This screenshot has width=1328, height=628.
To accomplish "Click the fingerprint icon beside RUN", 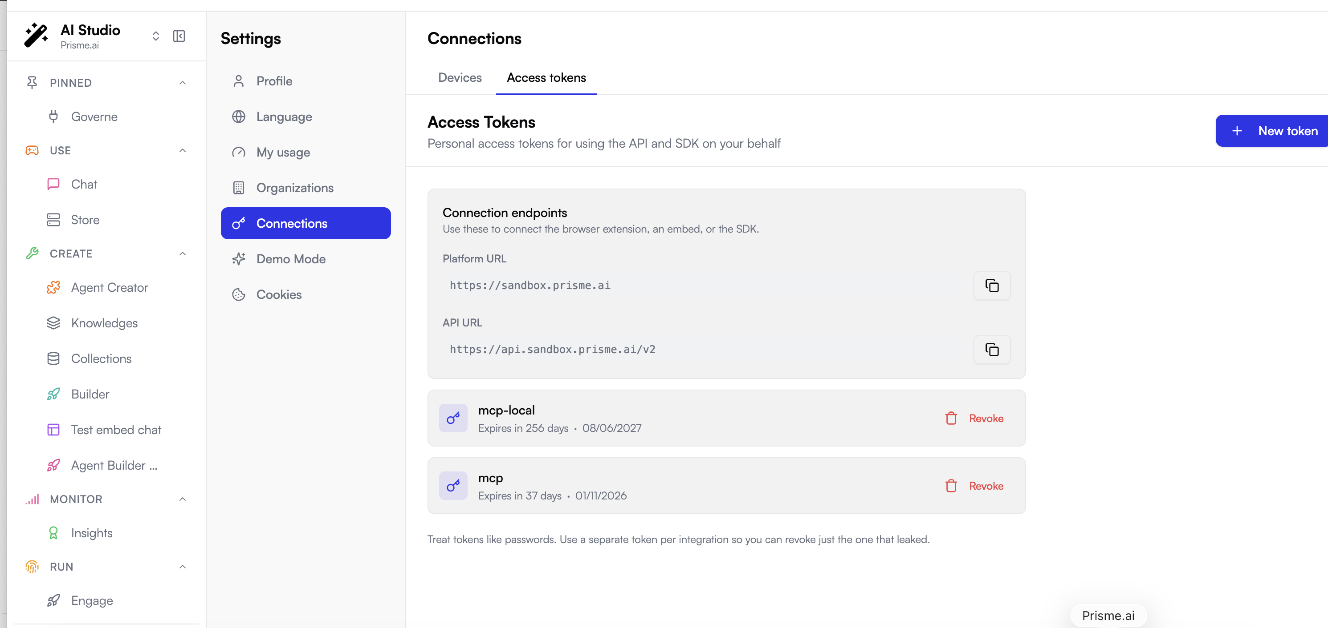I will point(32,567).
